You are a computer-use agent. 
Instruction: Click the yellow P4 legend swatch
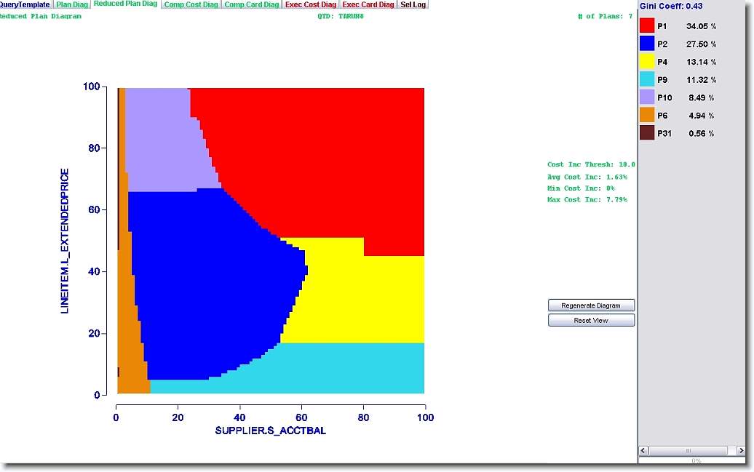point(647,62)
